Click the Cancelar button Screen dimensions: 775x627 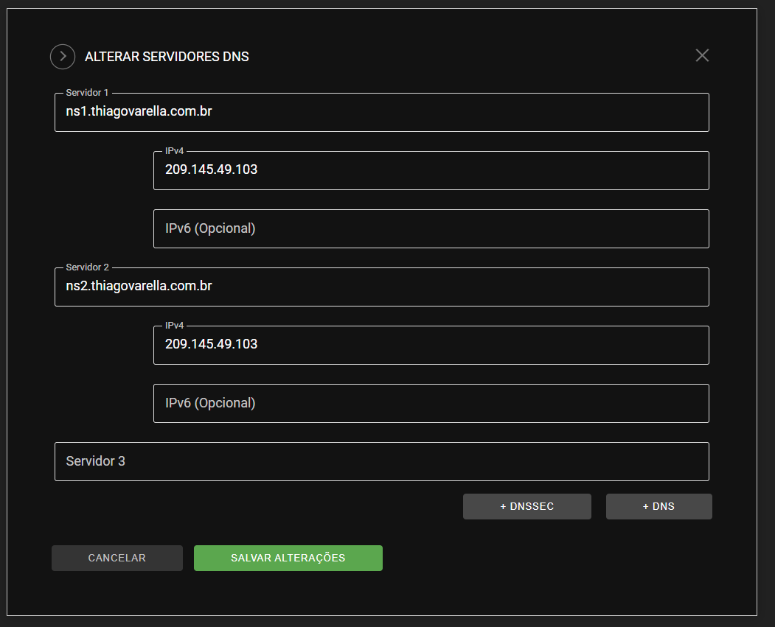click(117, 558)
